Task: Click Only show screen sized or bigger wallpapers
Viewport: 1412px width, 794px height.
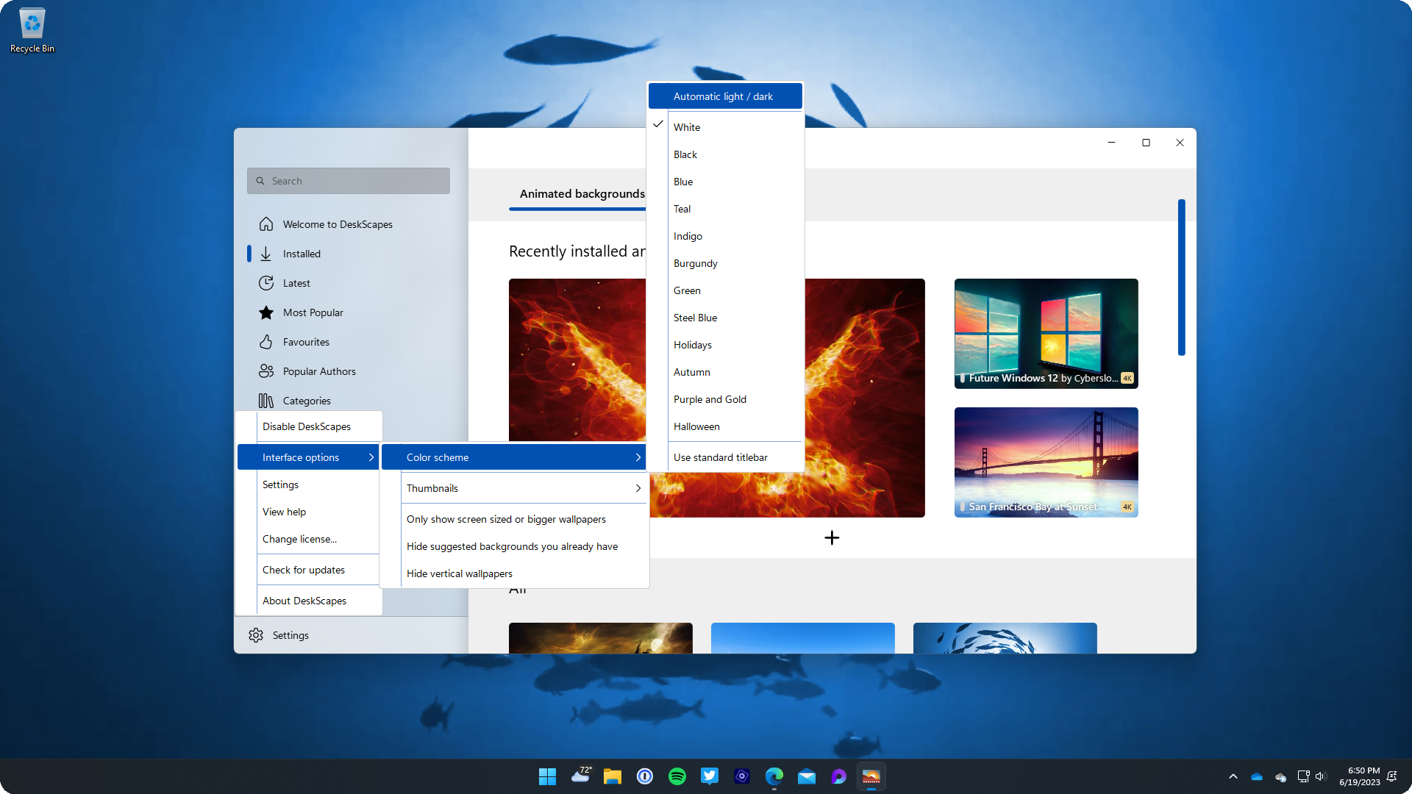Action: pyautogui.click(x=506, y=518)
